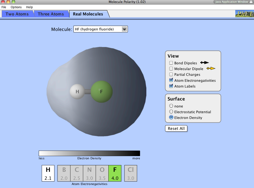Open the Help menu
This screenshot has width=254, height=188.
[29, 7]
